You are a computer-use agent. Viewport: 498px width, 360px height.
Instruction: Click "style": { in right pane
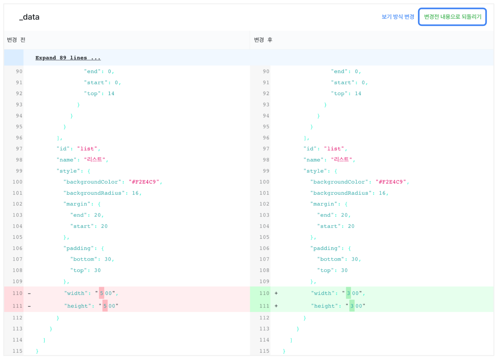click(321, 171)
